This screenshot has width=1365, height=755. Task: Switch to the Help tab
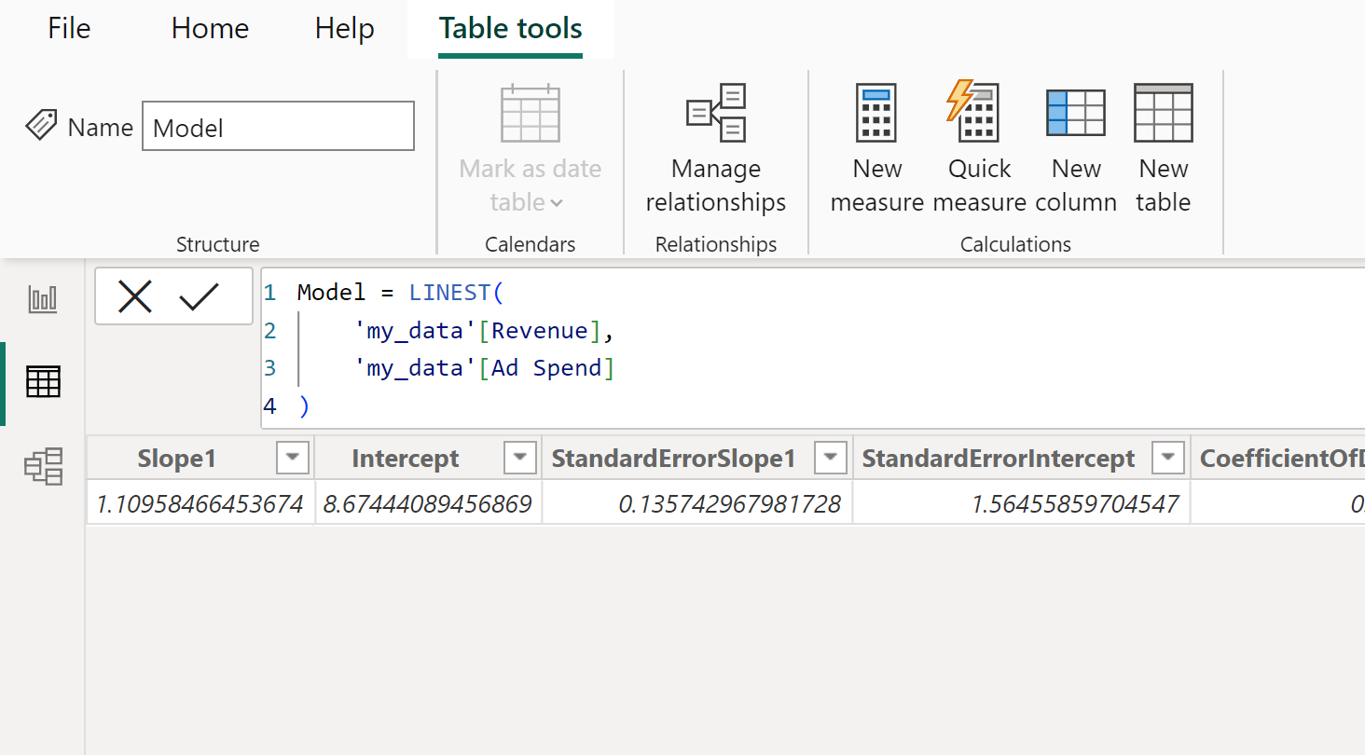click(344, 29)
